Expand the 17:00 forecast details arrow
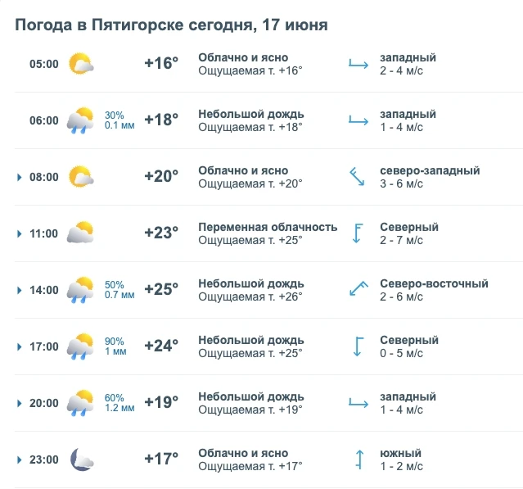Image resolution: width=523 pixels, height=489 pixels. pyautogui.click(x=20, y=346)
